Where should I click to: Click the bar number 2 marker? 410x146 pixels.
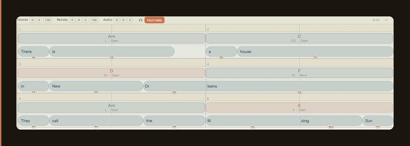208,30
